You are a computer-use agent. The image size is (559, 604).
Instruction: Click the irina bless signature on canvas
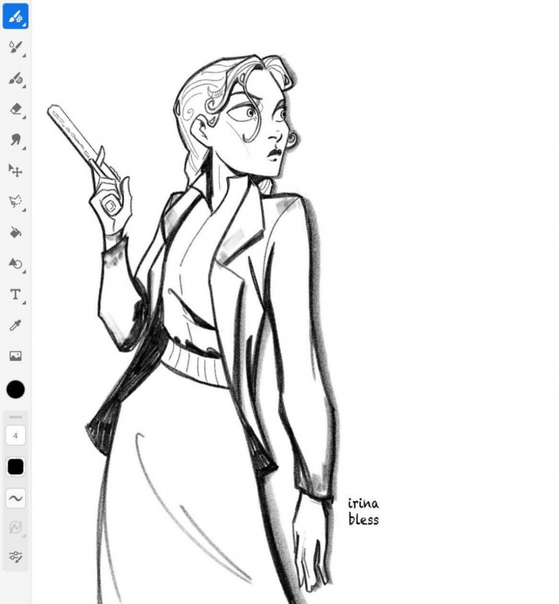[363, 511]
